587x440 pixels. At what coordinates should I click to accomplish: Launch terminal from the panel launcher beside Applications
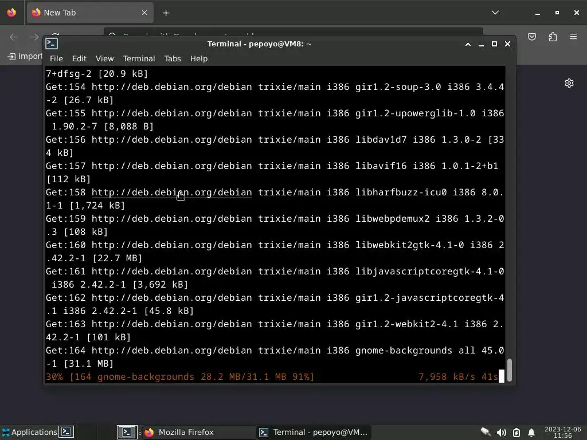(x=66, y=432)
